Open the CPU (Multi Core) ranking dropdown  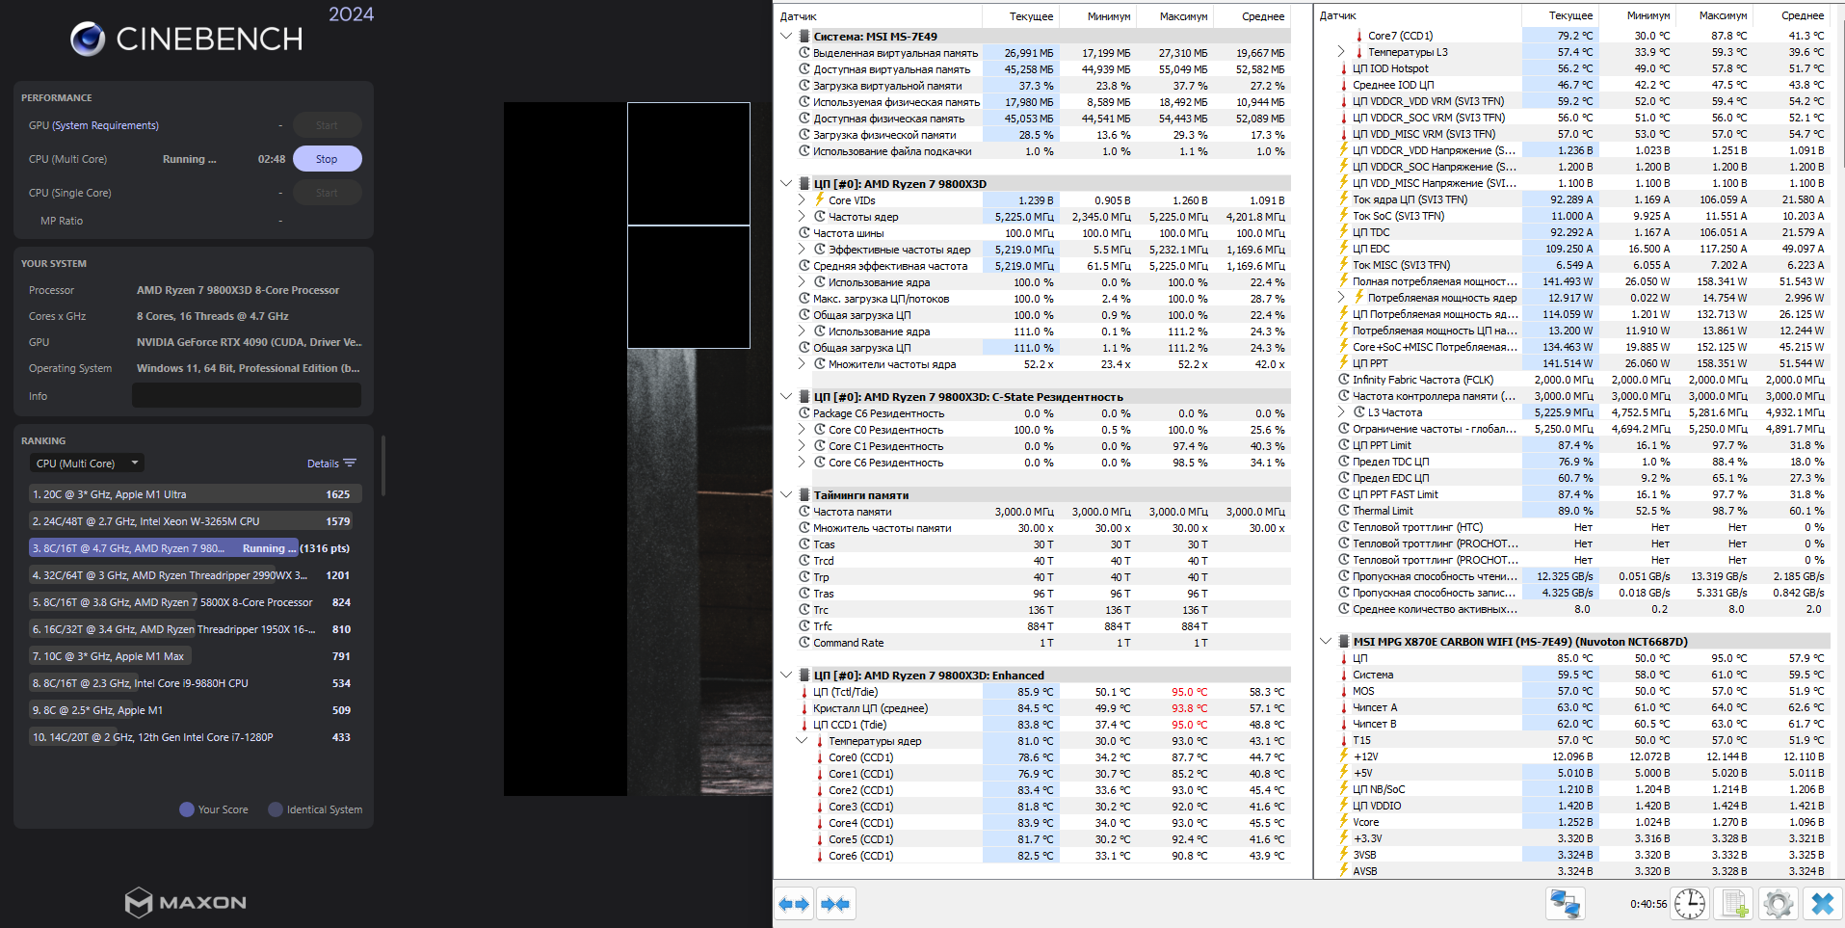[x=87, y=464]
